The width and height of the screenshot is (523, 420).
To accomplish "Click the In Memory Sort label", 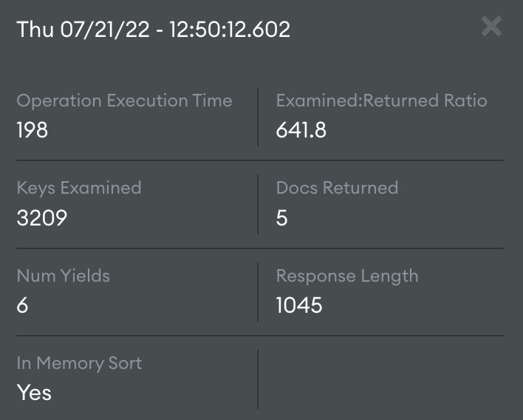I will tap(79, 363).
